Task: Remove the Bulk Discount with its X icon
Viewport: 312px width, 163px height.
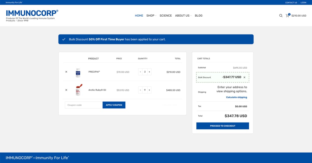Action: (244, 77)
